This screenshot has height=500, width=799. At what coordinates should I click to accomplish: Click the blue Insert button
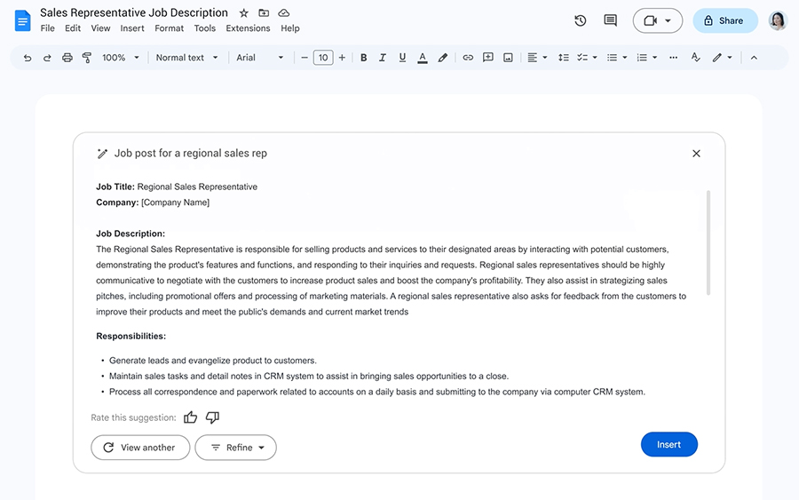pos(668,445)
